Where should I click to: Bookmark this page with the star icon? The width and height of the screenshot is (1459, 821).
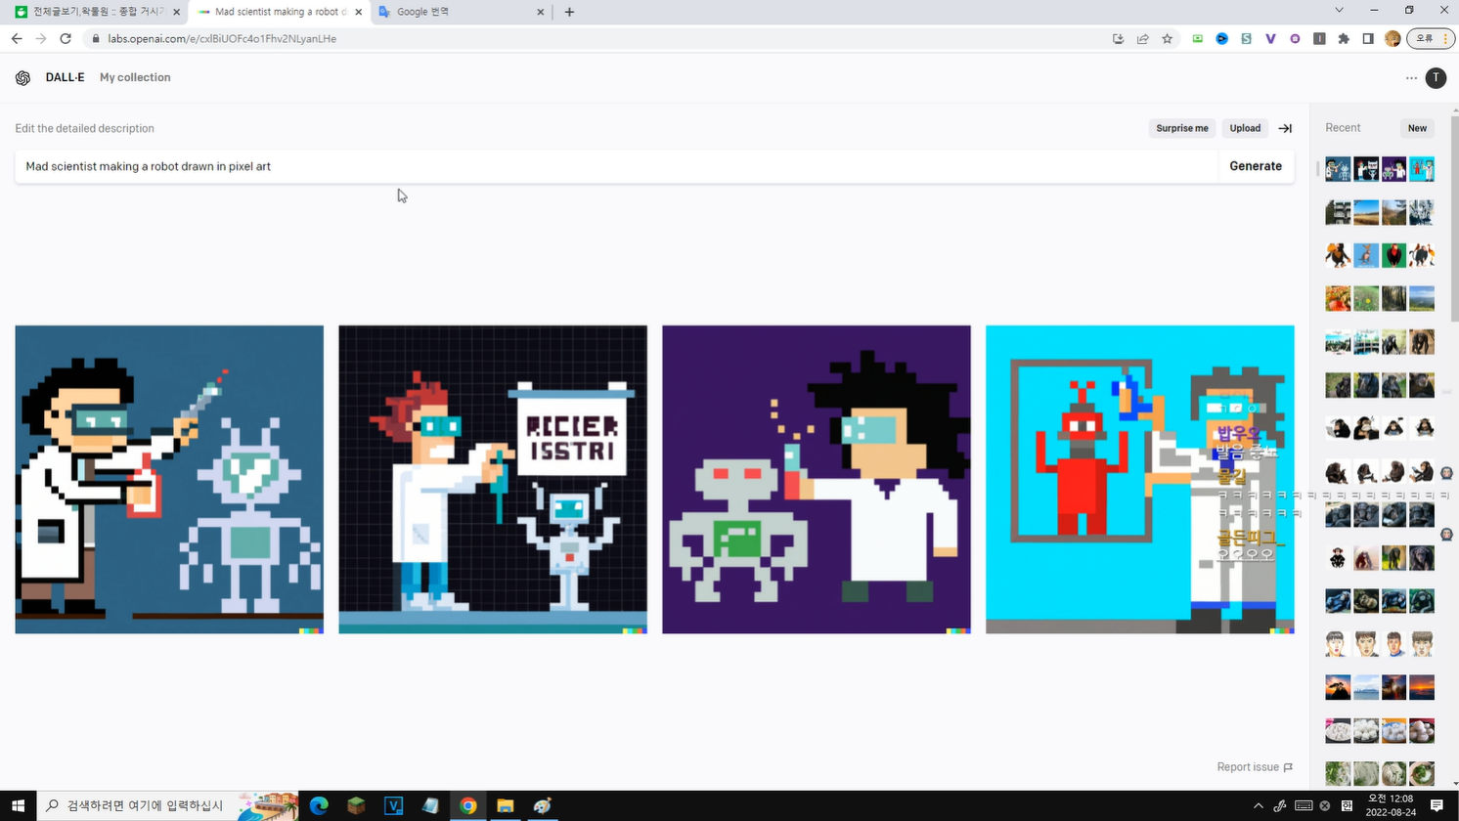(1167, 39)
